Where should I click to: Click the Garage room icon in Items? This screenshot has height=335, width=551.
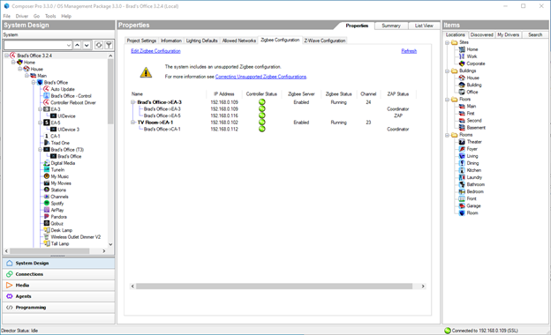pyautogui.click(x=462, y=205)
